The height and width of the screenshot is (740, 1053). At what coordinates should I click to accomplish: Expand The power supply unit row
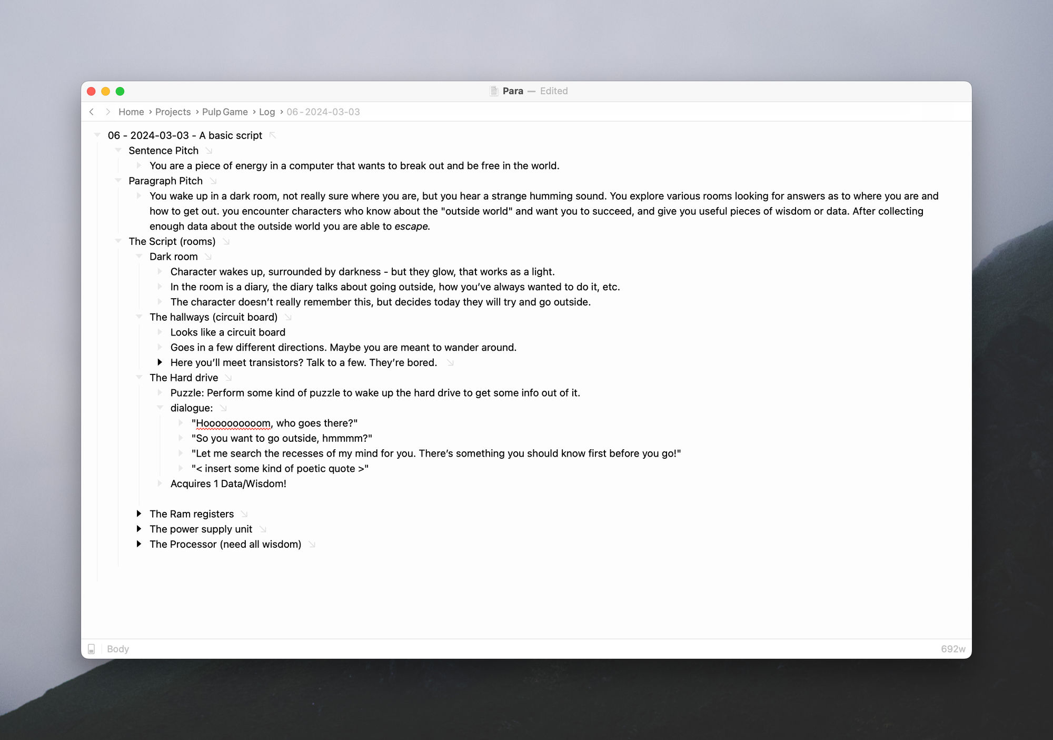point(139,529)
